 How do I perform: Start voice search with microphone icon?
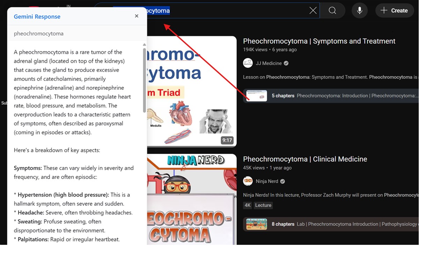click(359, 10)
